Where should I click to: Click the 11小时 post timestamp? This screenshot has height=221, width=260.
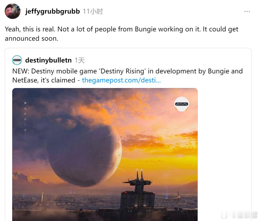click(x=93, y=11)
